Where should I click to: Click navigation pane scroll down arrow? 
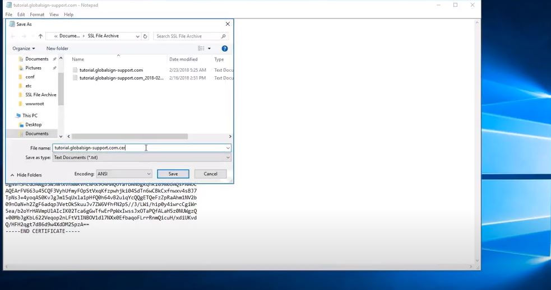(x=61, y=136)
